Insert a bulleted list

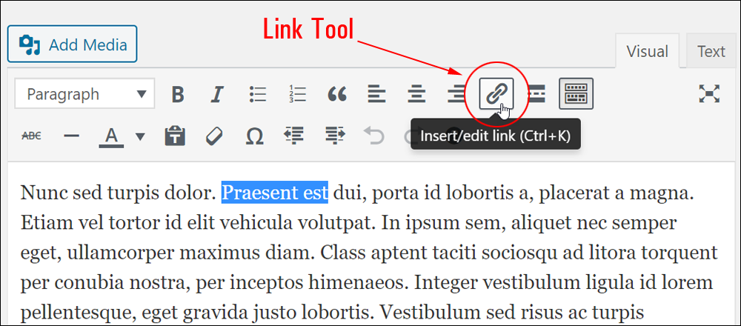click(258, 93)
